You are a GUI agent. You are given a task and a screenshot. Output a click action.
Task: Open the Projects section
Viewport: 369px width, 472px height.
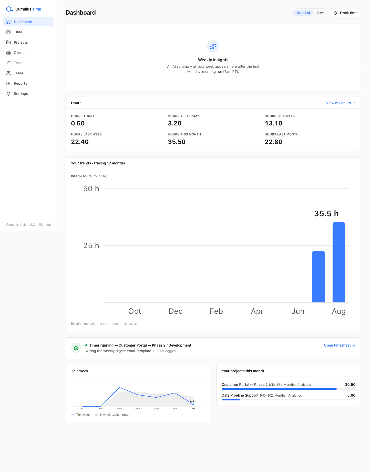coord(28,42)
